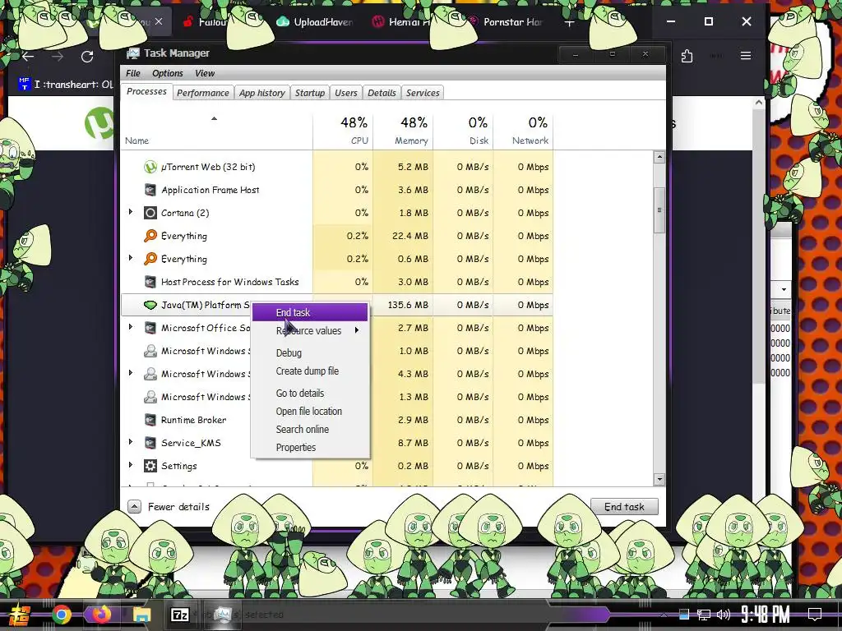Click the process list scroll-up arrow

tap(659, 157)
